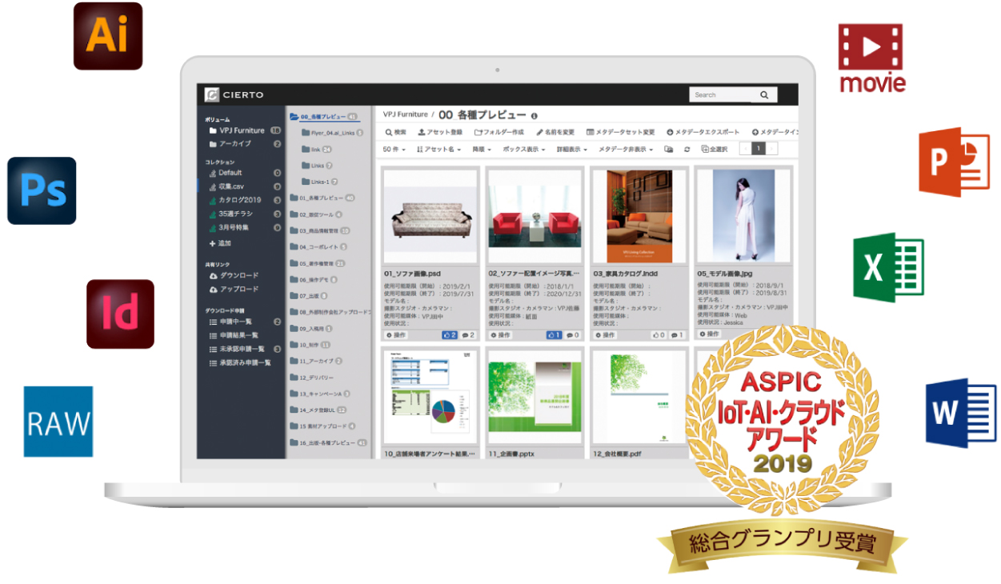Viewport: 1001px width, 584px height.
Task: Click 操作 button under 05_モデル画像.jpg
Action: tap(709, 334)
